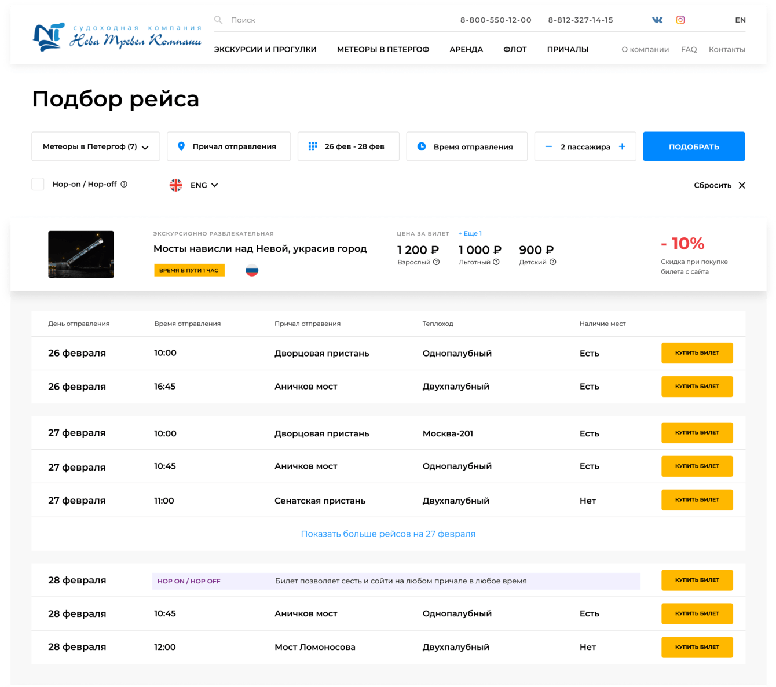Click the info icon next to Взрослый
This screenshot has width=776, height=687.
tap(437, 262)
